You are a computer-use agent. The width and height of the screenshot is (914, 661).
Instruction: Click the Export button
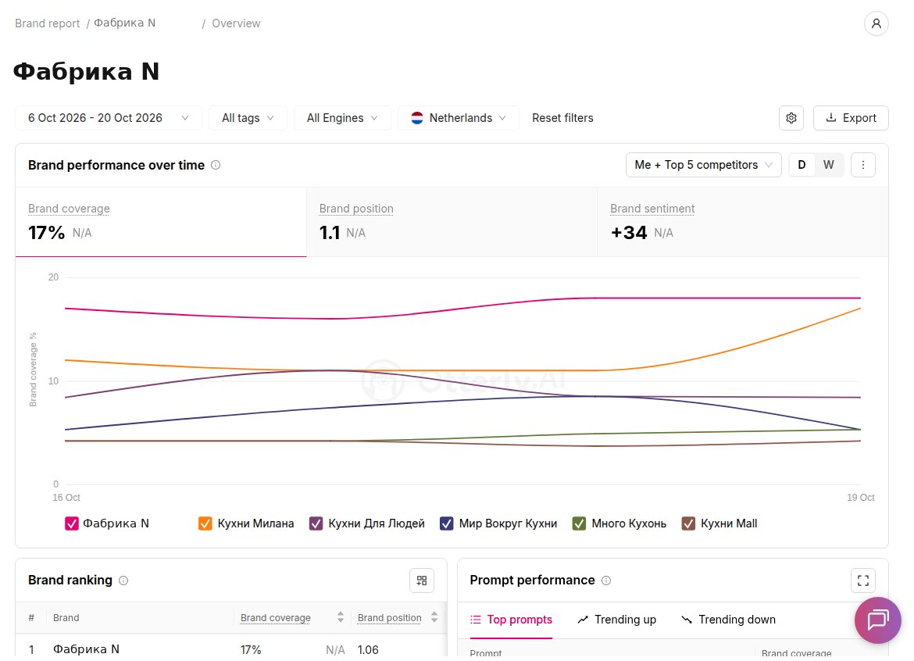point(851,118)
